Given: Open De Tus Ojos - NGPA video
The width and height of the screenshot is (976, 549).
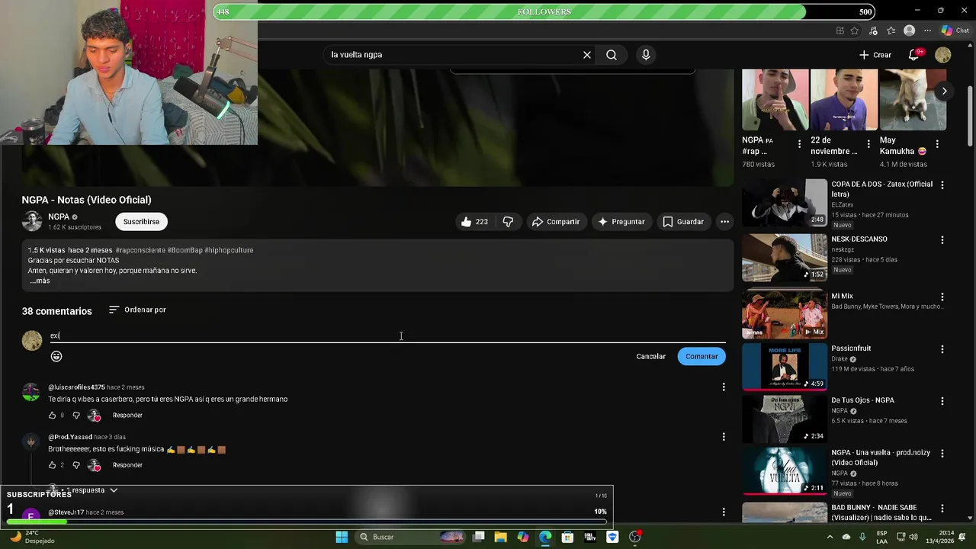Looking at the screenshot, I should [785, 419].
